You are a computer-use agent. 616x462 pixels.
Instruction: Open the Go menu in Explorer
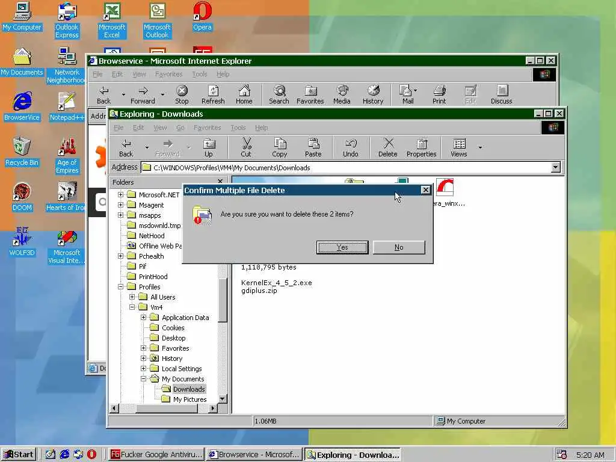click(180, 128)
